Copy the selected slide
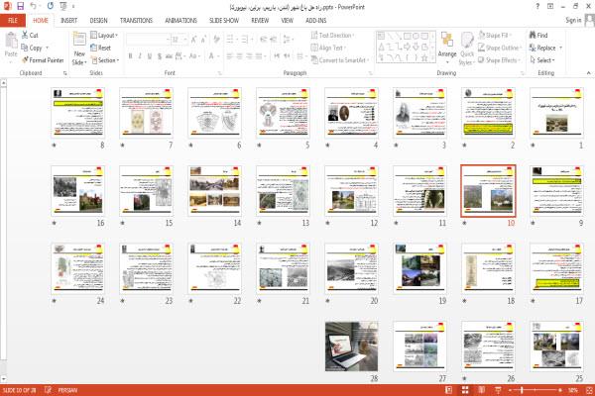Image resolution: width=595 pixels, height=396 pixels. (x=34, y=48)
